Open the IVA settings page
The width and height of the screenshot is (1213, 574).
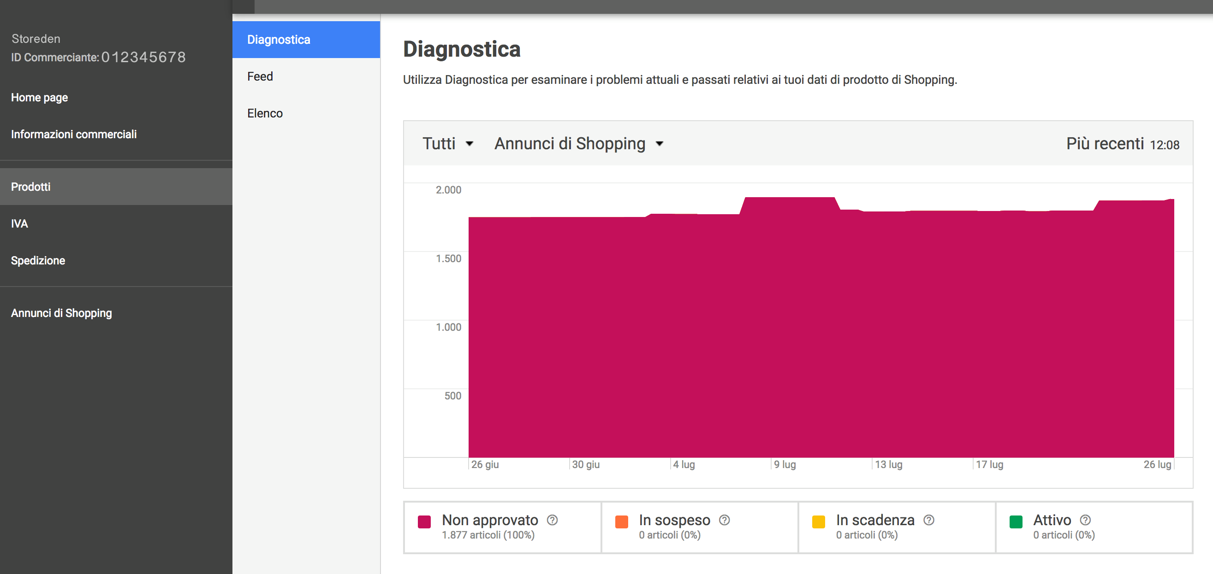click(x=20, y=223)
